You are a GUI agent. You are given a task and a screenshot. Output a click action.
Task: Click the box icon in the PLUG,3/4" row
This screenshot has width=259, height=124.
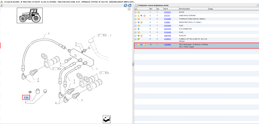pos(141,36)
